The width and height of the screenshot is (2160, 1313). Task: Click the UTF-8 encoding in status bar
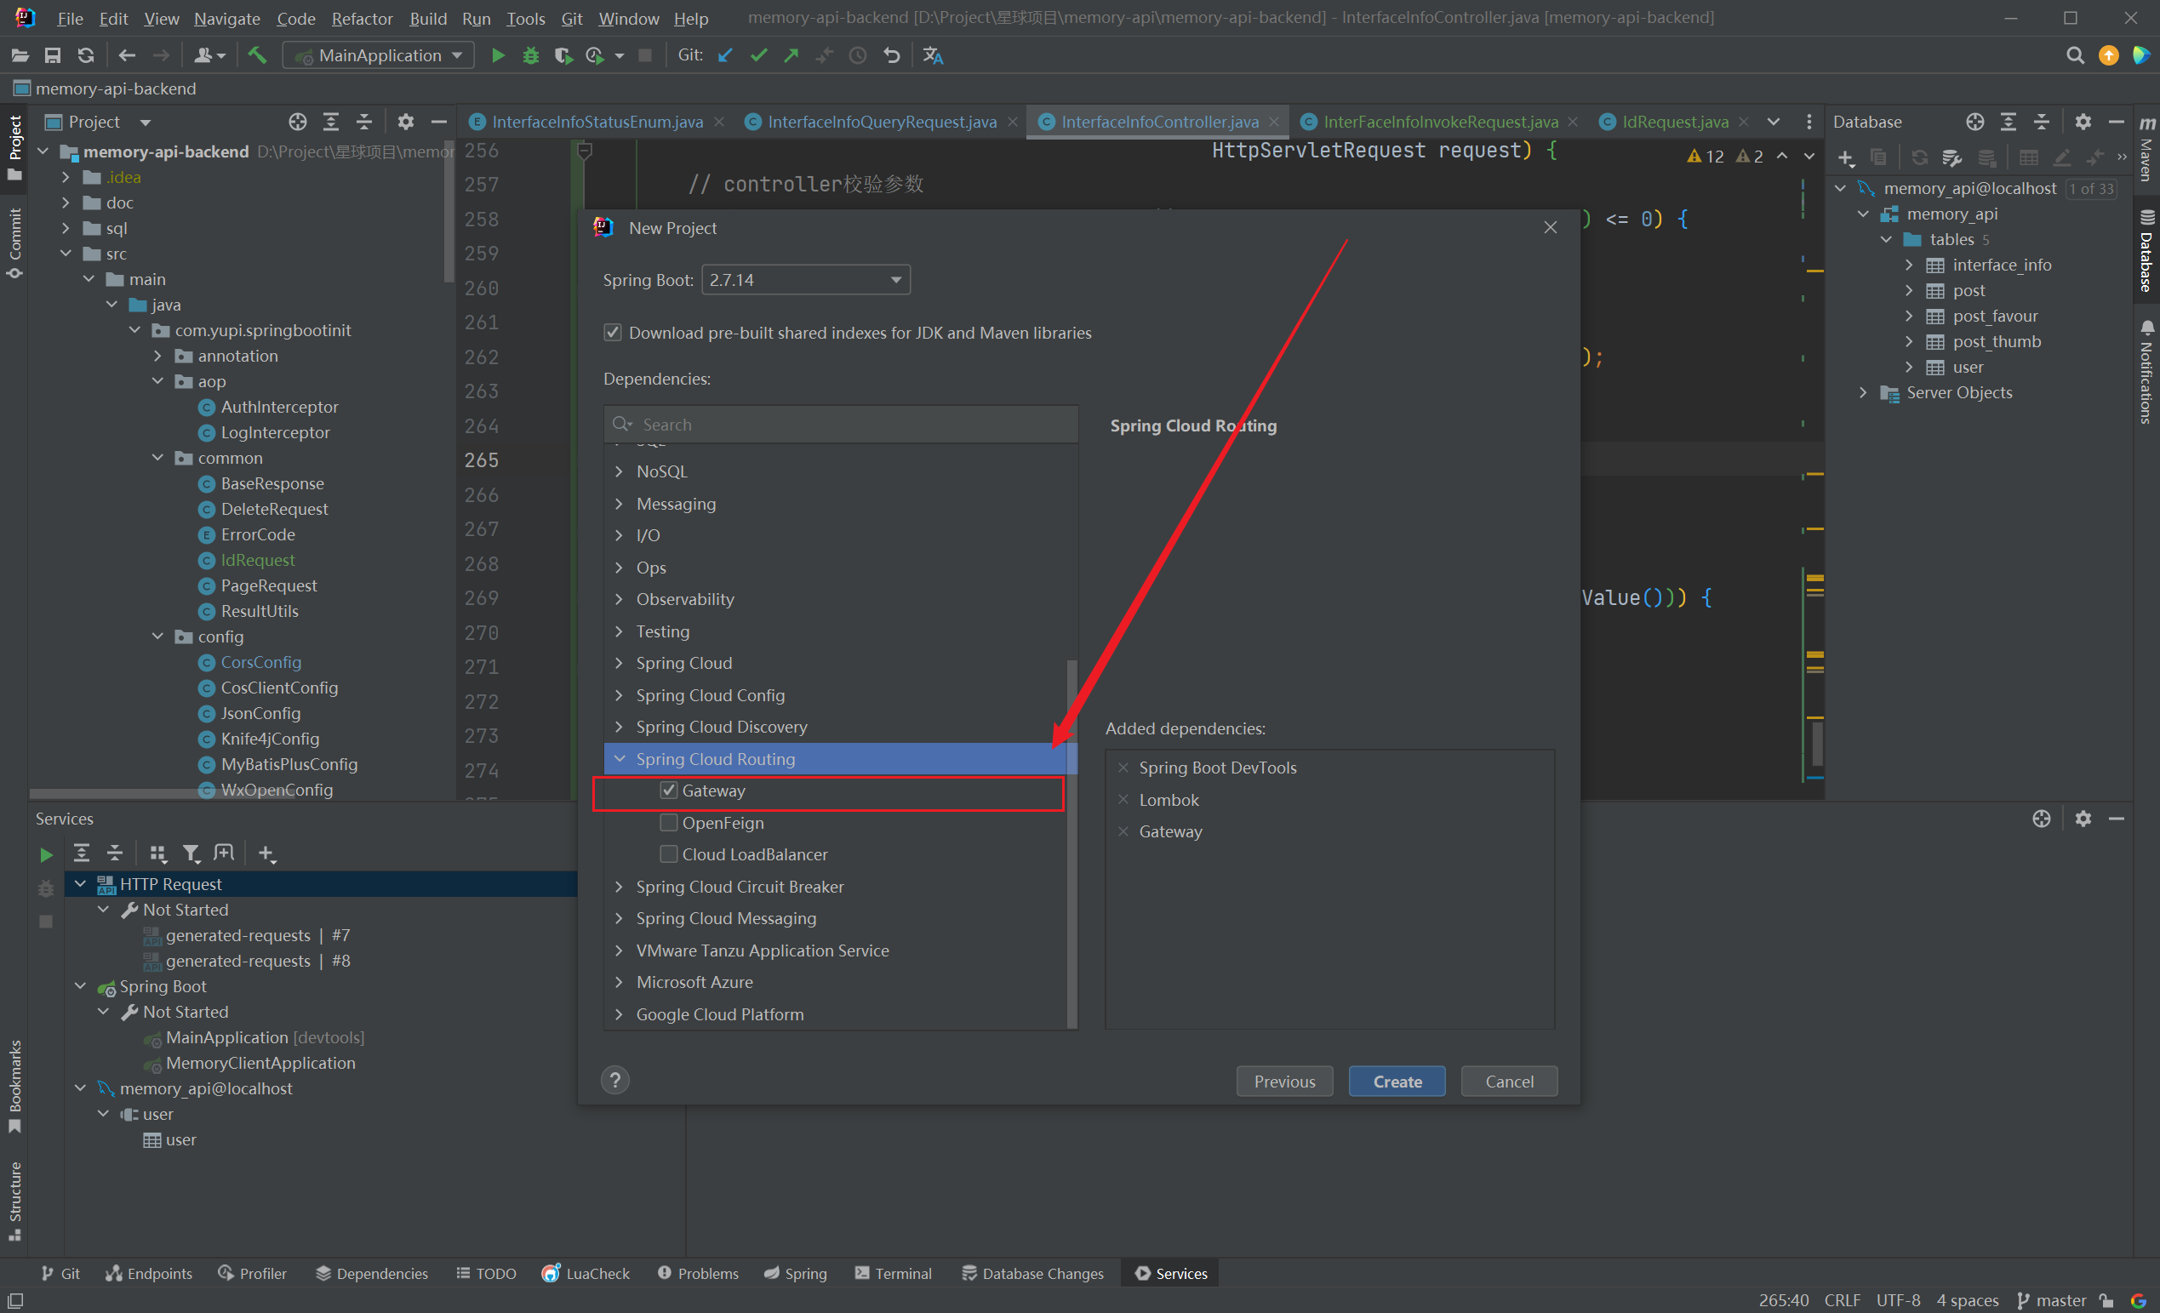[x=1898, y=1301]
